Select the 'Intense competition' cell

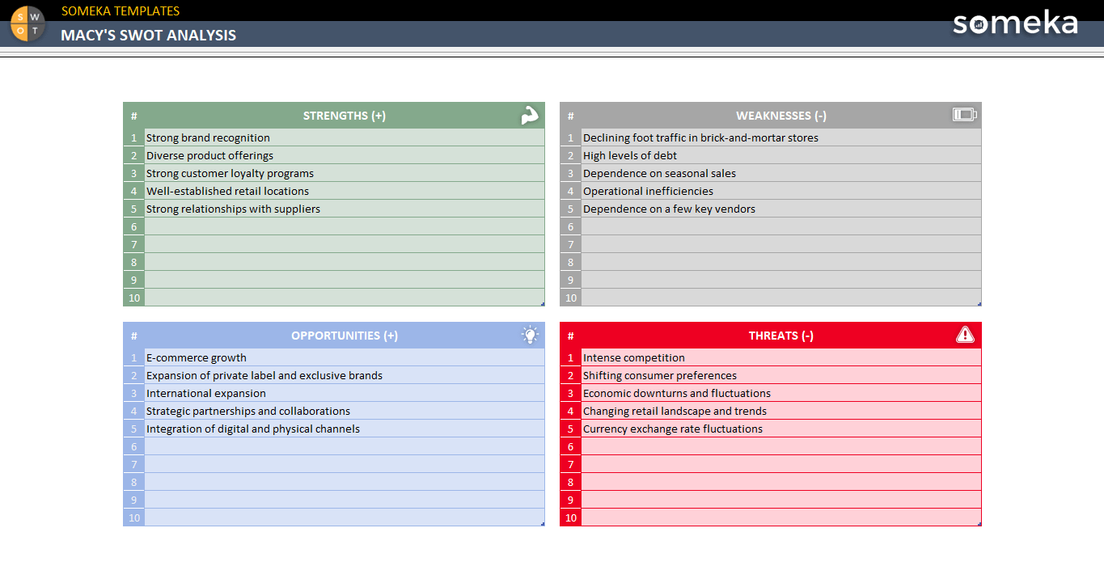[x=781, y=357]
